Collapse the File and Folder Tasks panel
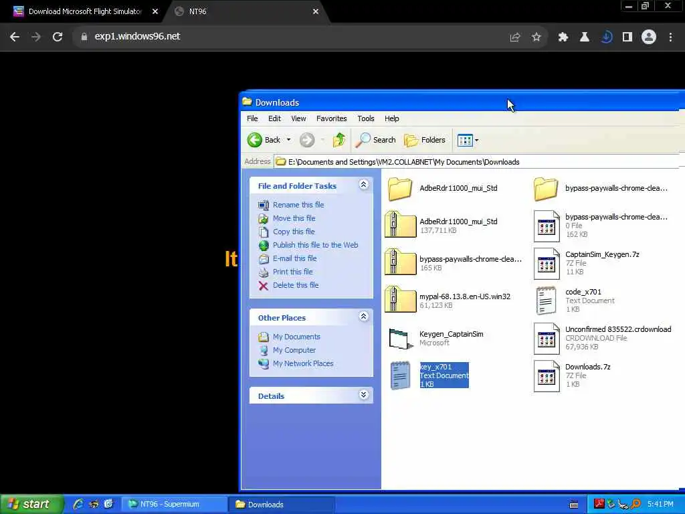The height and width of the screenshot is (514, 685). click(x=363, y=185)
